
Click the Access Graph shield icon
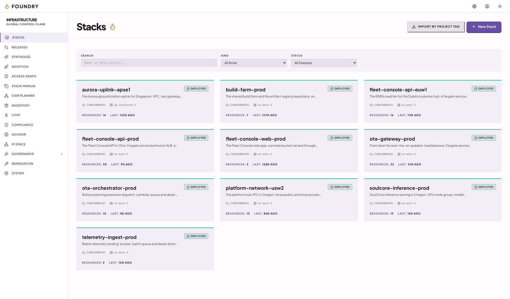pyautogui.click(x=6, y=76)
